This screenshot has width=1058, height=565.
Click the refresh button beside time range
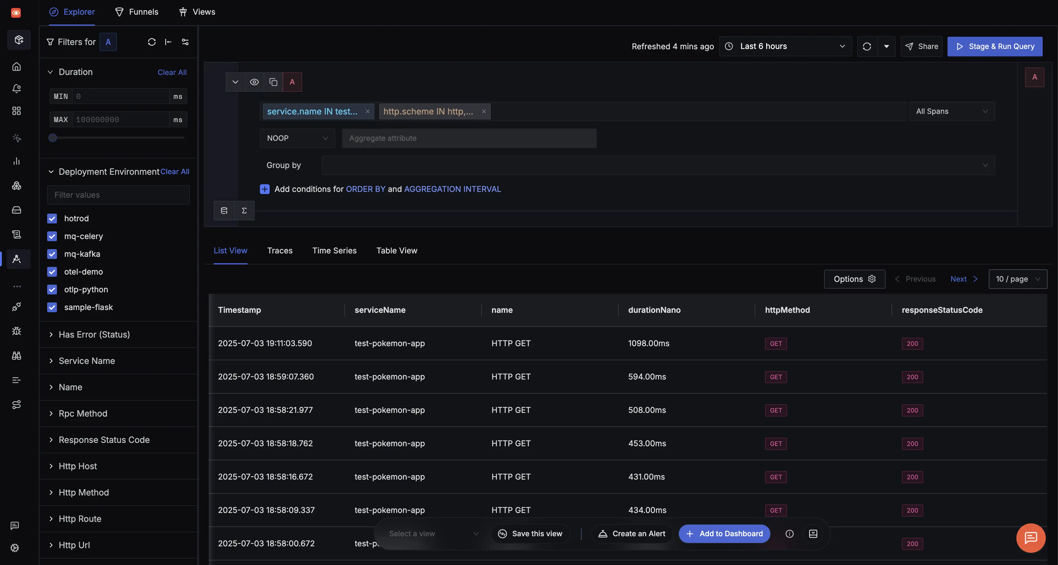(x=867, y=47)
